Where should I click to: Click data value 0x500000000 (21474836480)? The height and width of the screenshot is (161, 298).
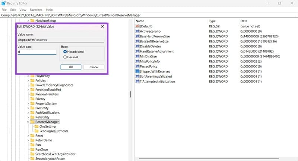point(260,56)
